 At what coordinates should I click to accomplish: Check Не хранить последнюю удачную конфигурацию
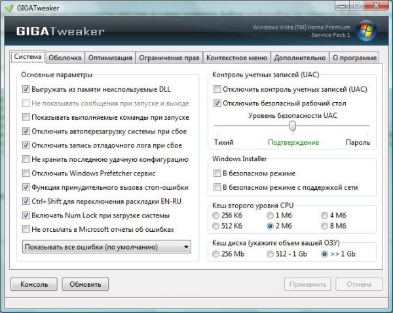26,159
